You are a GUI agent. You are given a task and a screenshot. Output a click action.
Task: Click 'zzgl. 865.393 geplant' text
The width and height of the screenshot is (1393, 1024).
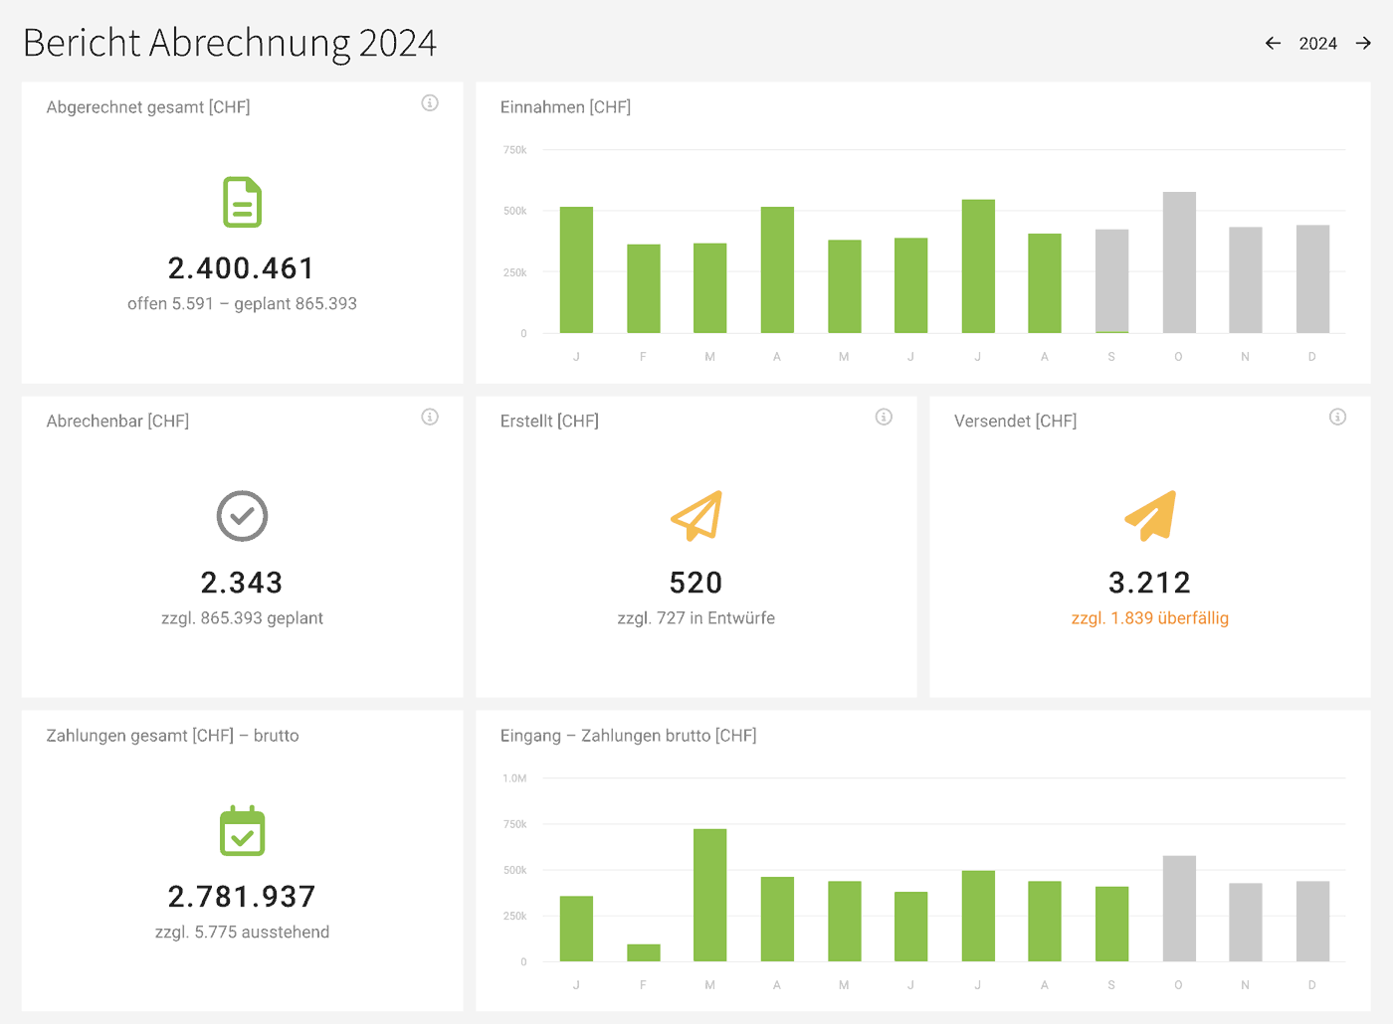242,618
